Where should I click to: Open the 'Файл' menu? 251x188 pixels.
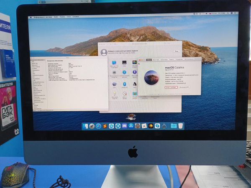(x=56, y=17)
